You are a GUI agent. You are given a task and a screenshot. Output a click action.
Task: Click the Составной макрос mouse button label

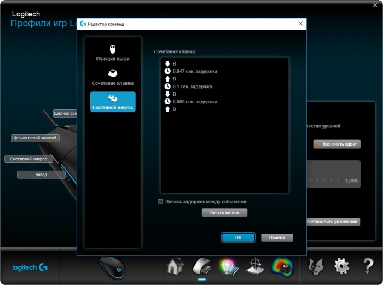click(28, 159)
